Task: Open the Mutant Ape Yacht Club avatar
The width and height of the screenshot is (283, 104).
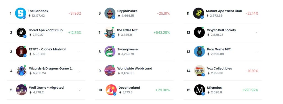Action: click(198, 13)
